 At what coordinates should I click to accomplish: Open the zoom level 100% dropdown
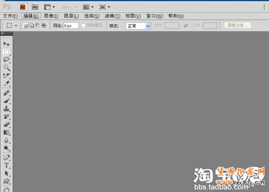(69, 7)
